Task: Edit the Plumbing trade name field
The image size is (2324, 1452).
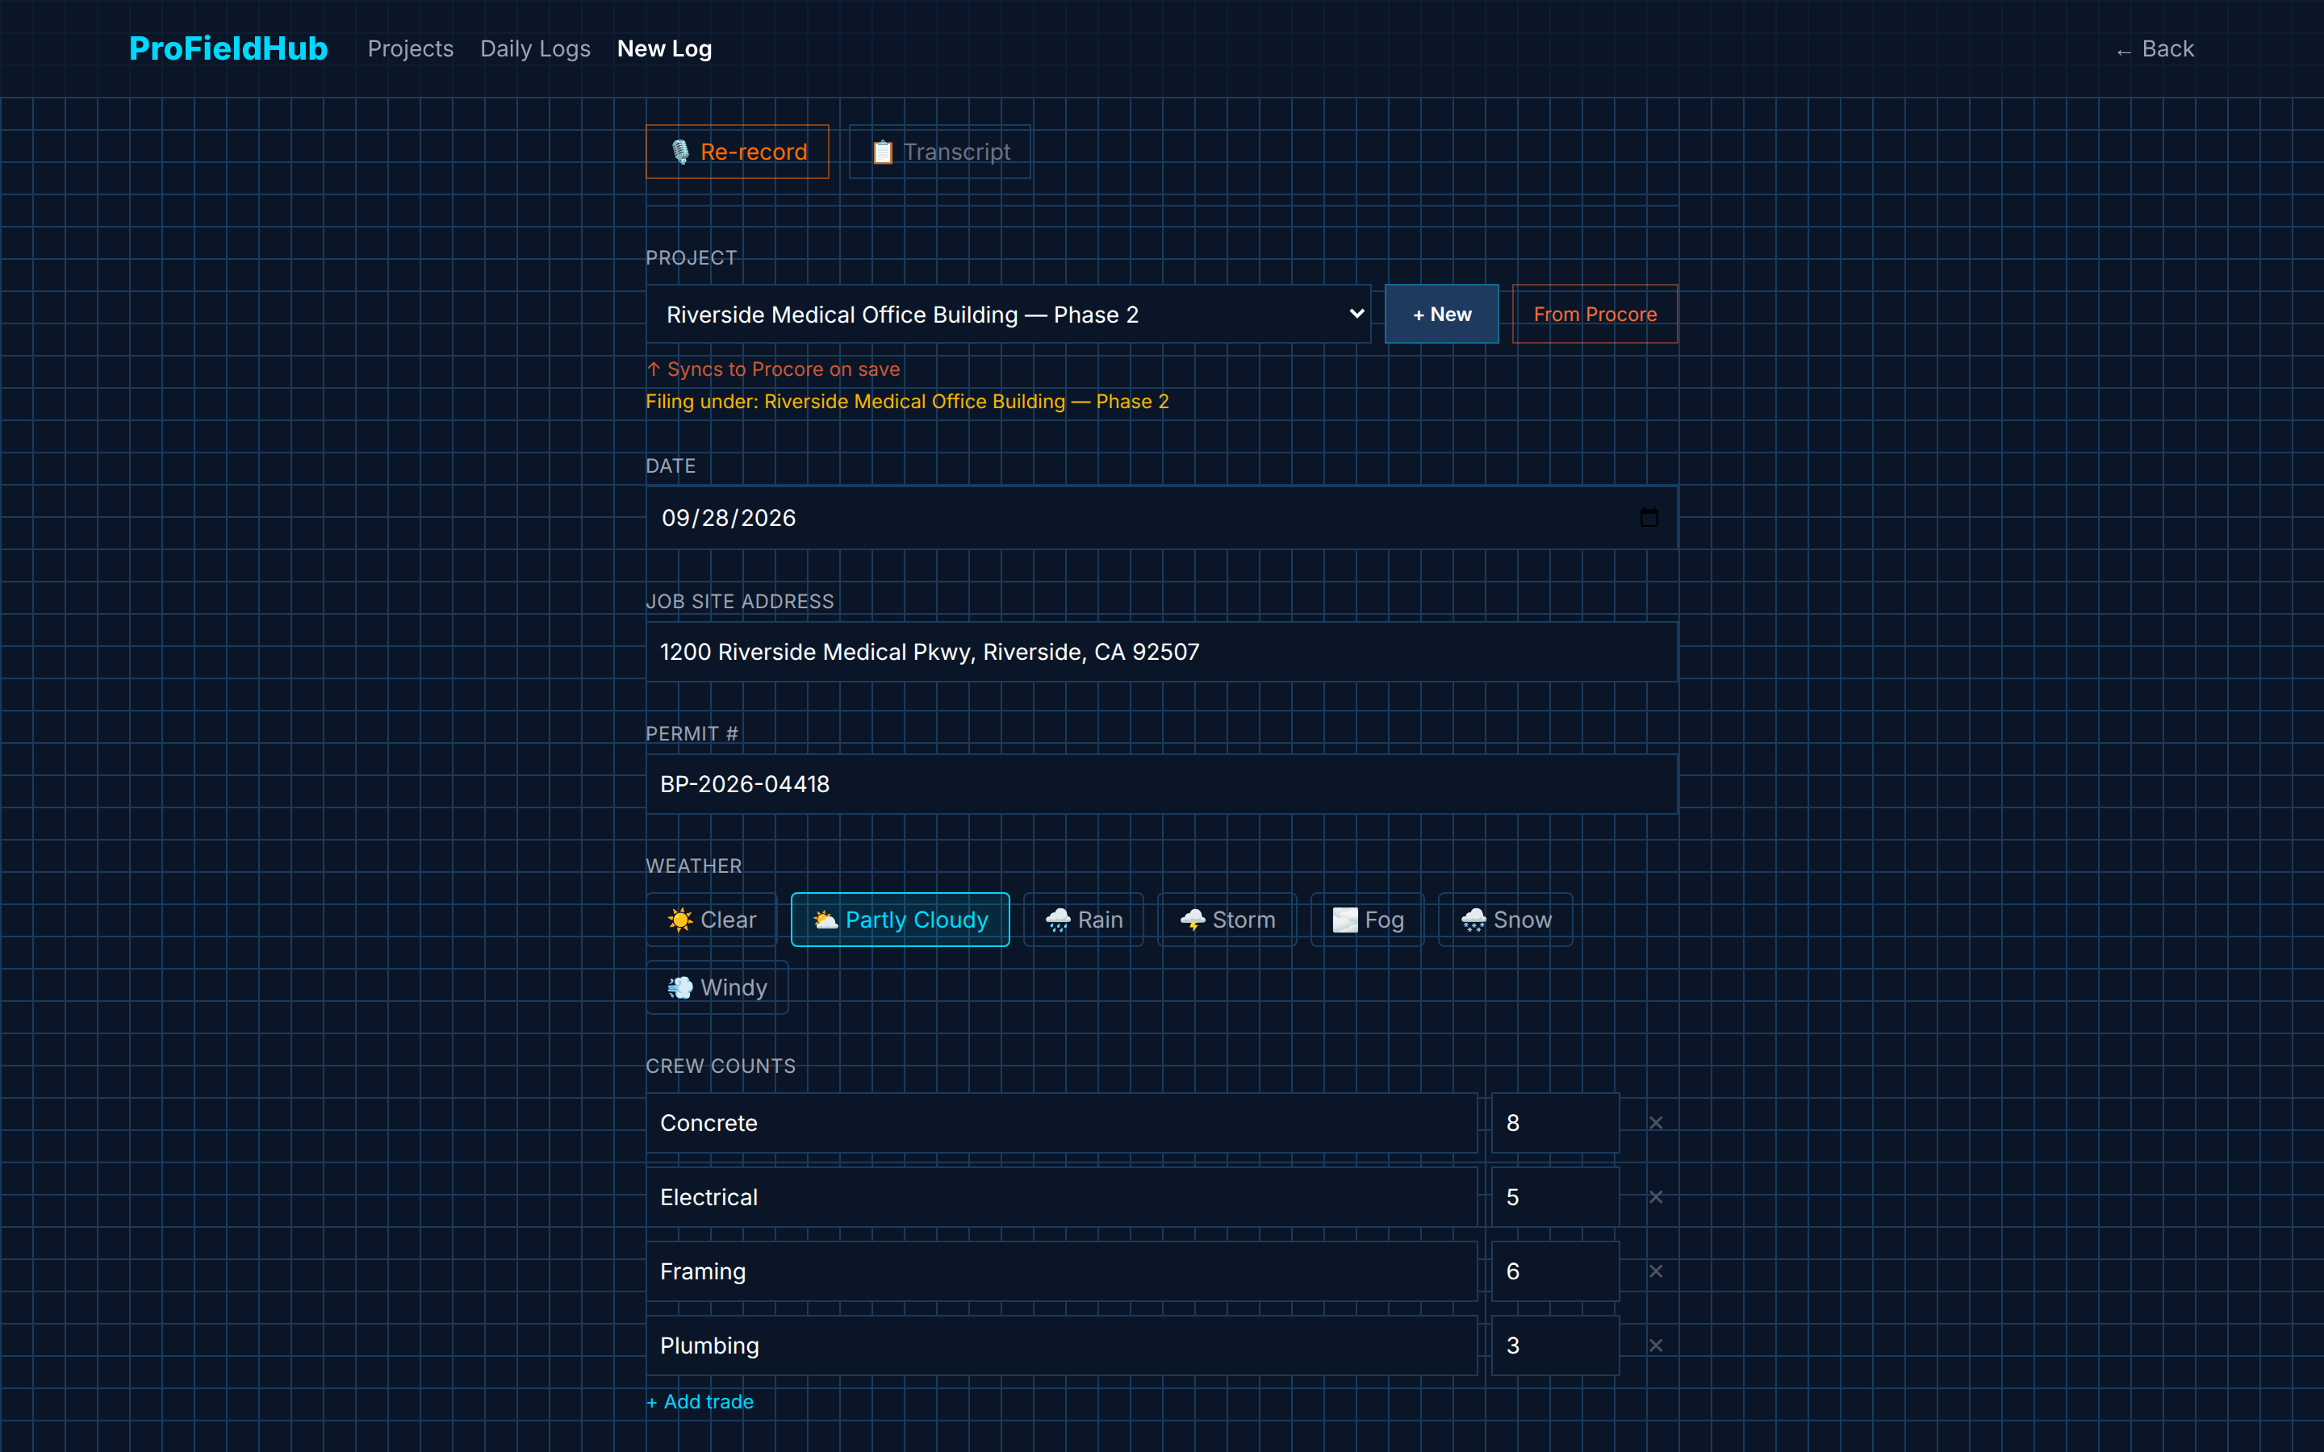Action: (1062, 1346)
